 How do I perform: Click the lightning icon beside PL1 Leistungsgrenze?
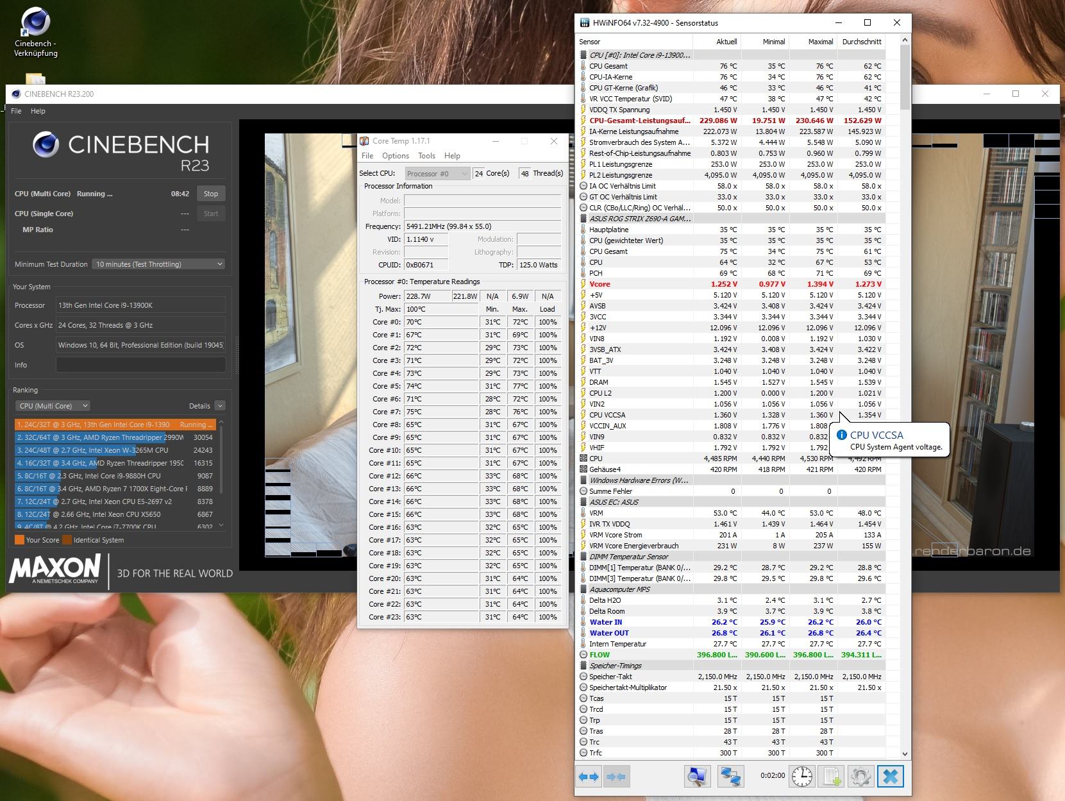(x=583, y=164)
